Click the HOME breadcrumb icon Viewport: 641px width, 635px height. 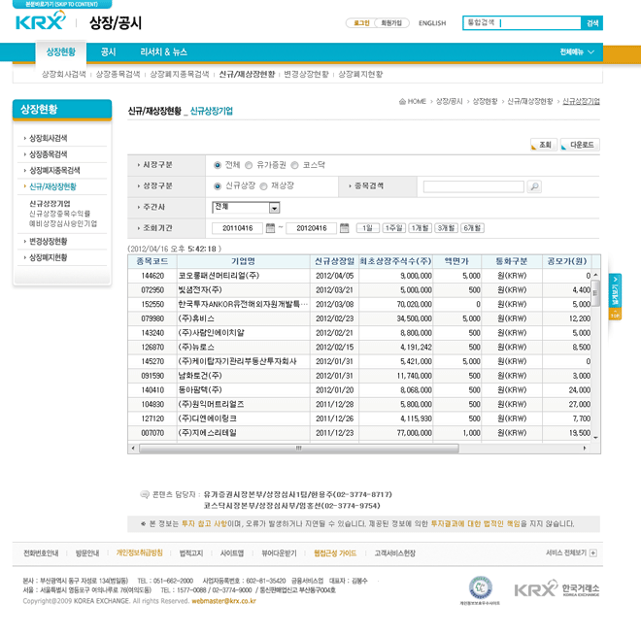point(403,101)
